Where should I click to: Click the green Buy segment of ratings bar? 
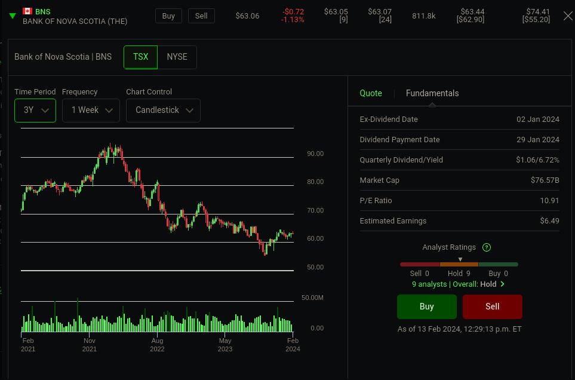499,264
